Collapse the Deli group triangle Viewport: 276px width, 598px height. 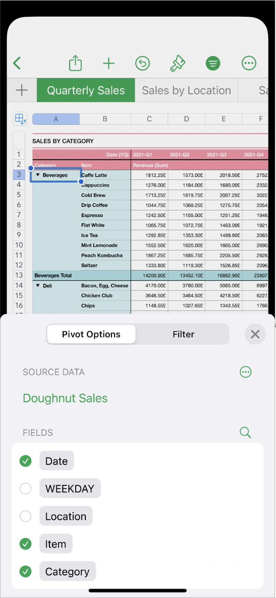pyautogui.click(x=38, y=286)
